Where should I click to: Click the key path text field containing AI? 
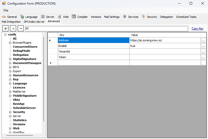pos(106,29)
